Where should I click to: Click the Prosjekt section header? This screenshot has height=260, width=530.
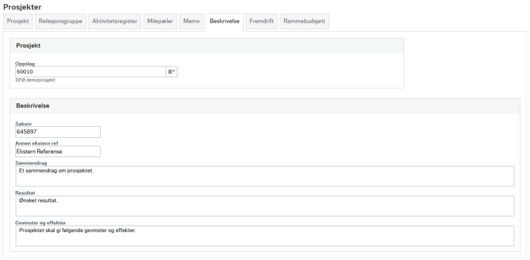tap(207, 46)
